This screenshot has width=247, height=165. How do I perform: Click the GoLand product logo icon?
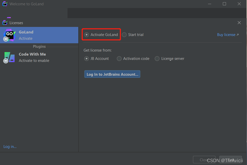coord(10,35)
